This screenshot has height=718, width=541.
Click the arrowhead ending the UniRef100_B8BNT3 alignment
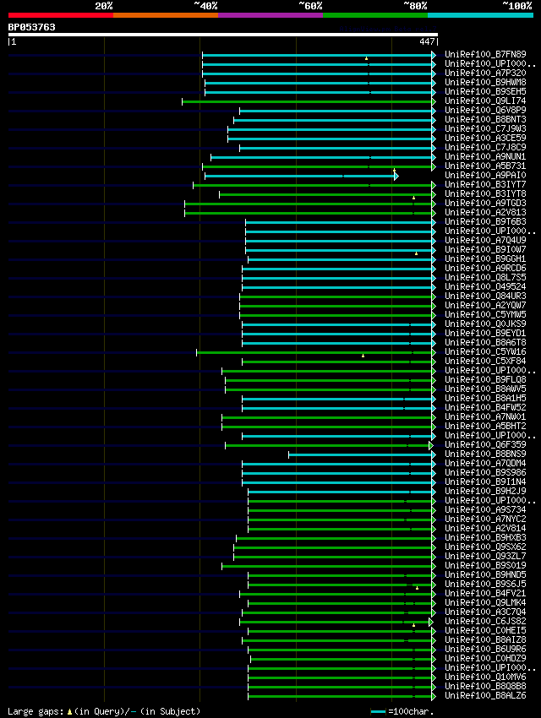point(434,120)
